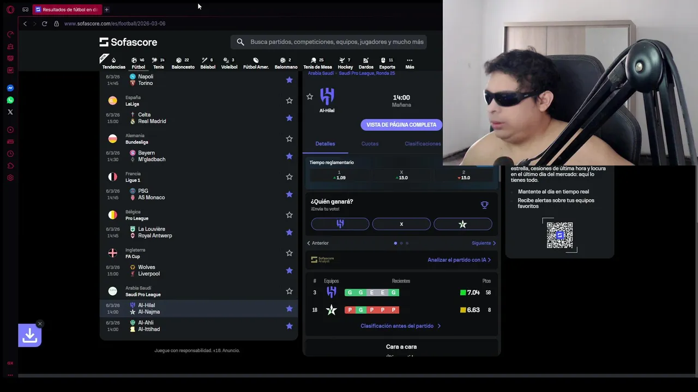The height and width of the screenshot is (392, 698).
Task: Open the download app icon
Action: click(x=29, y=335)
